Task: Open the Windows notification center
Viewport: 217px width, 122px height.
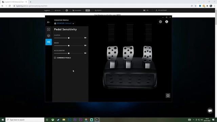Action: [213, 120]
